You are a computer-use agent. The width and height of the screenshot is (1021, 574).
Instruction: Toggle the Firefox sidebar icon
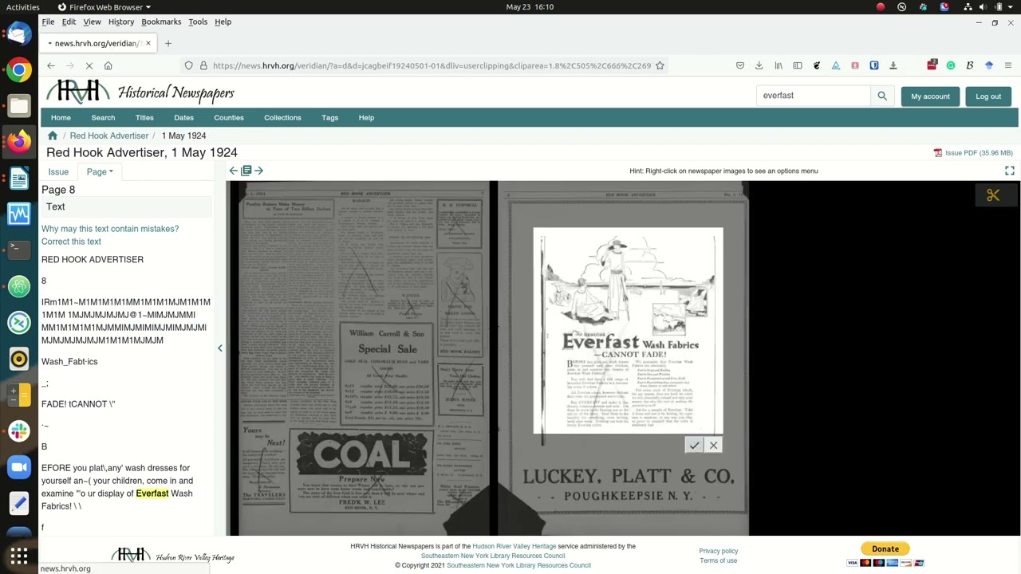(x=798, y=65)
